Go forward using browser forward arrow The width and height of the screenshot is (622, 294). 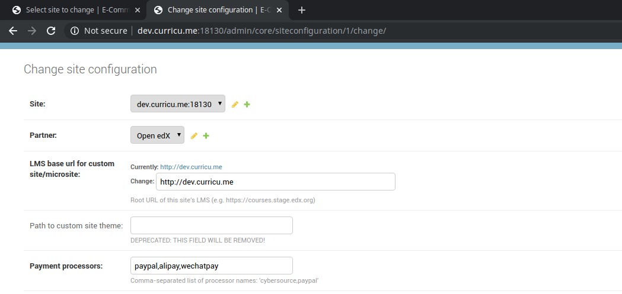32,31
